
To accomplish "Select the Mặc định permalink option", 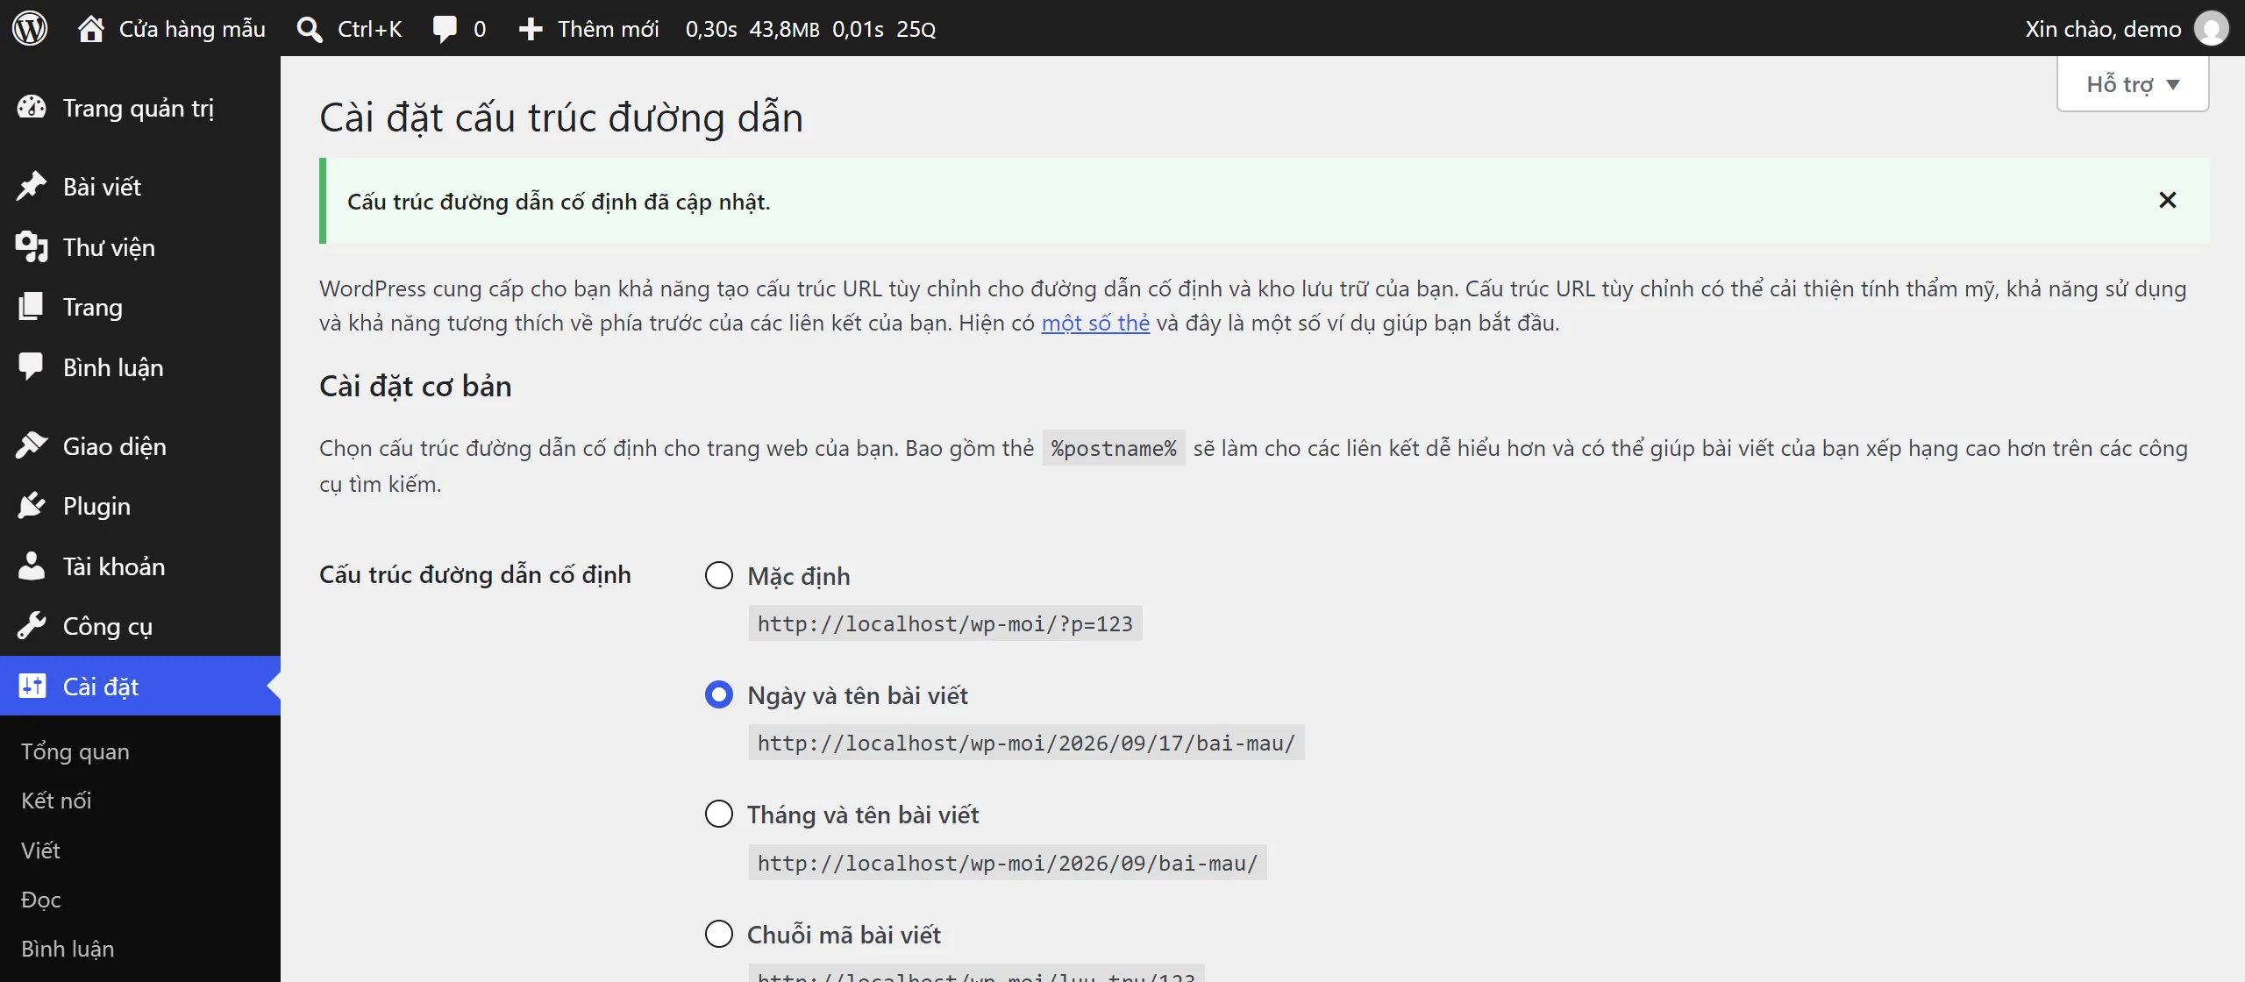I will pos(719,575).
